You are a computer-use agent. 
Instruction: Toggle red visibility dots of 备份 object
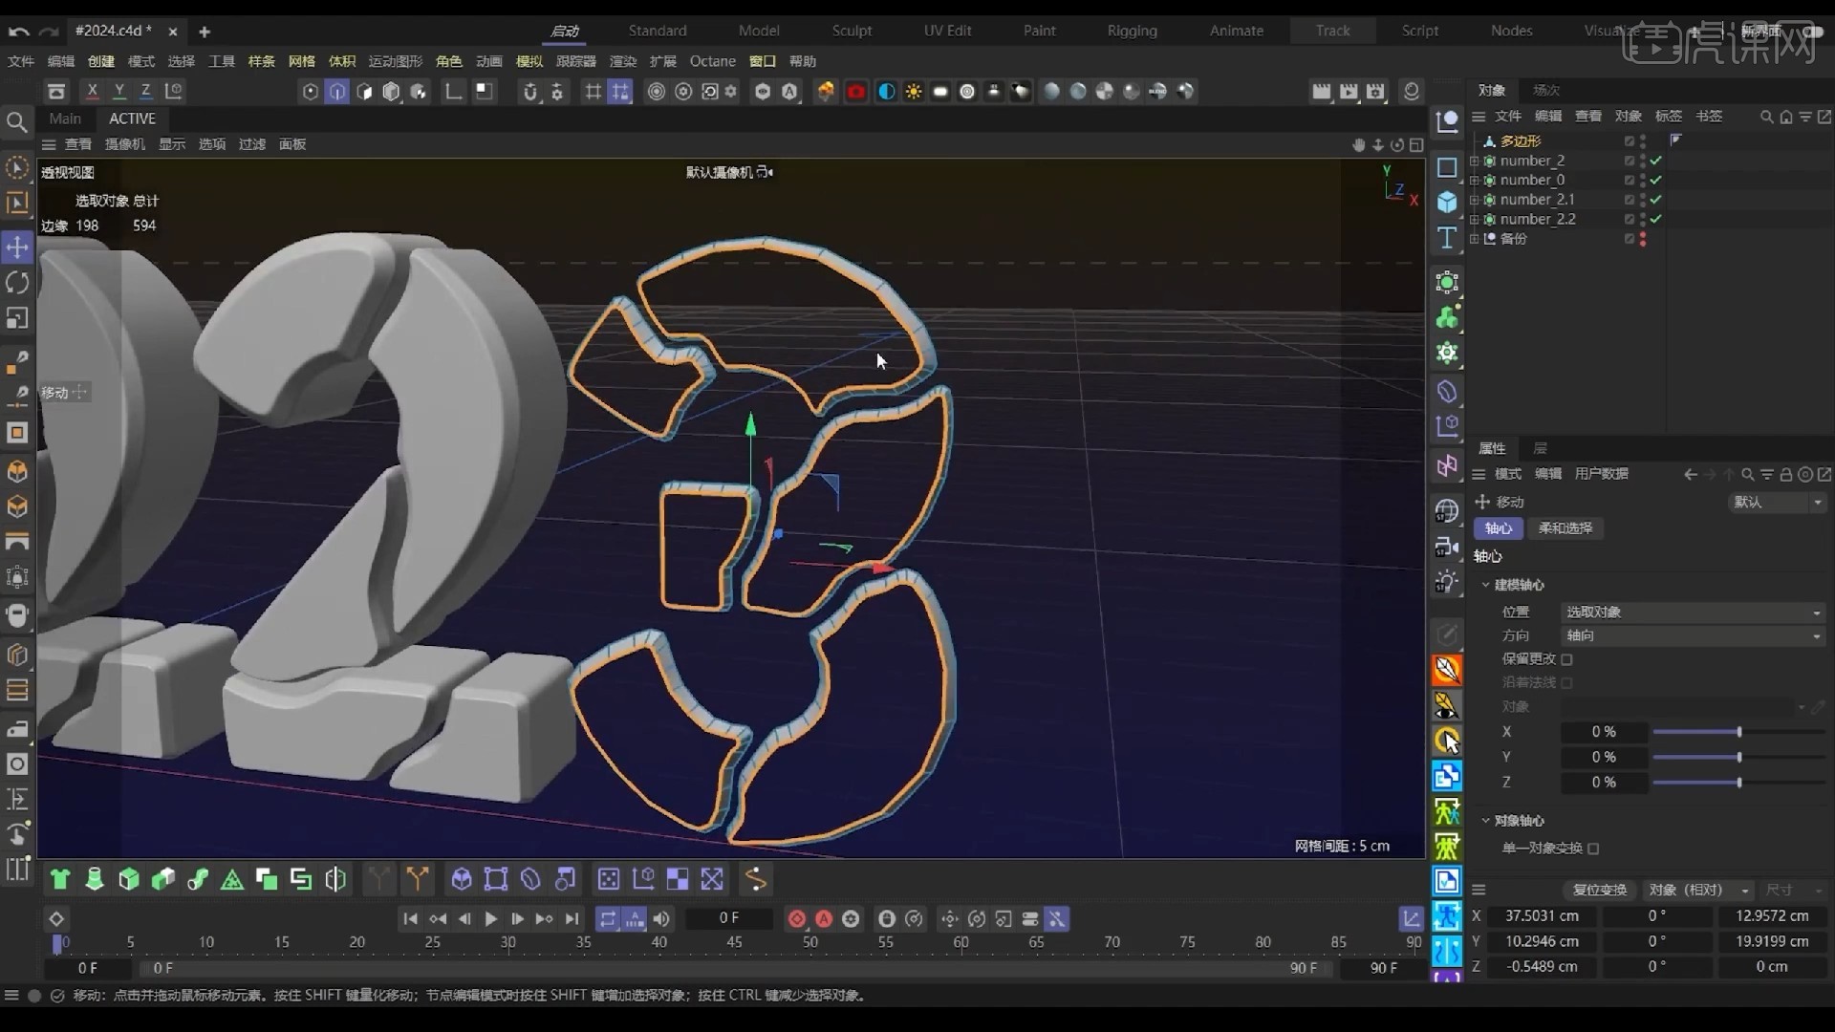(x=1643, y=239)
